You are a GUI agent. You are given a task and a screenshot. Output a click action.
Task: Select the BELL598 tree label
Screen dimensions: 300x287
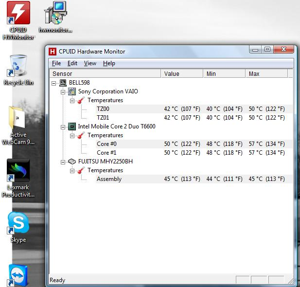(x=79, y=83)
